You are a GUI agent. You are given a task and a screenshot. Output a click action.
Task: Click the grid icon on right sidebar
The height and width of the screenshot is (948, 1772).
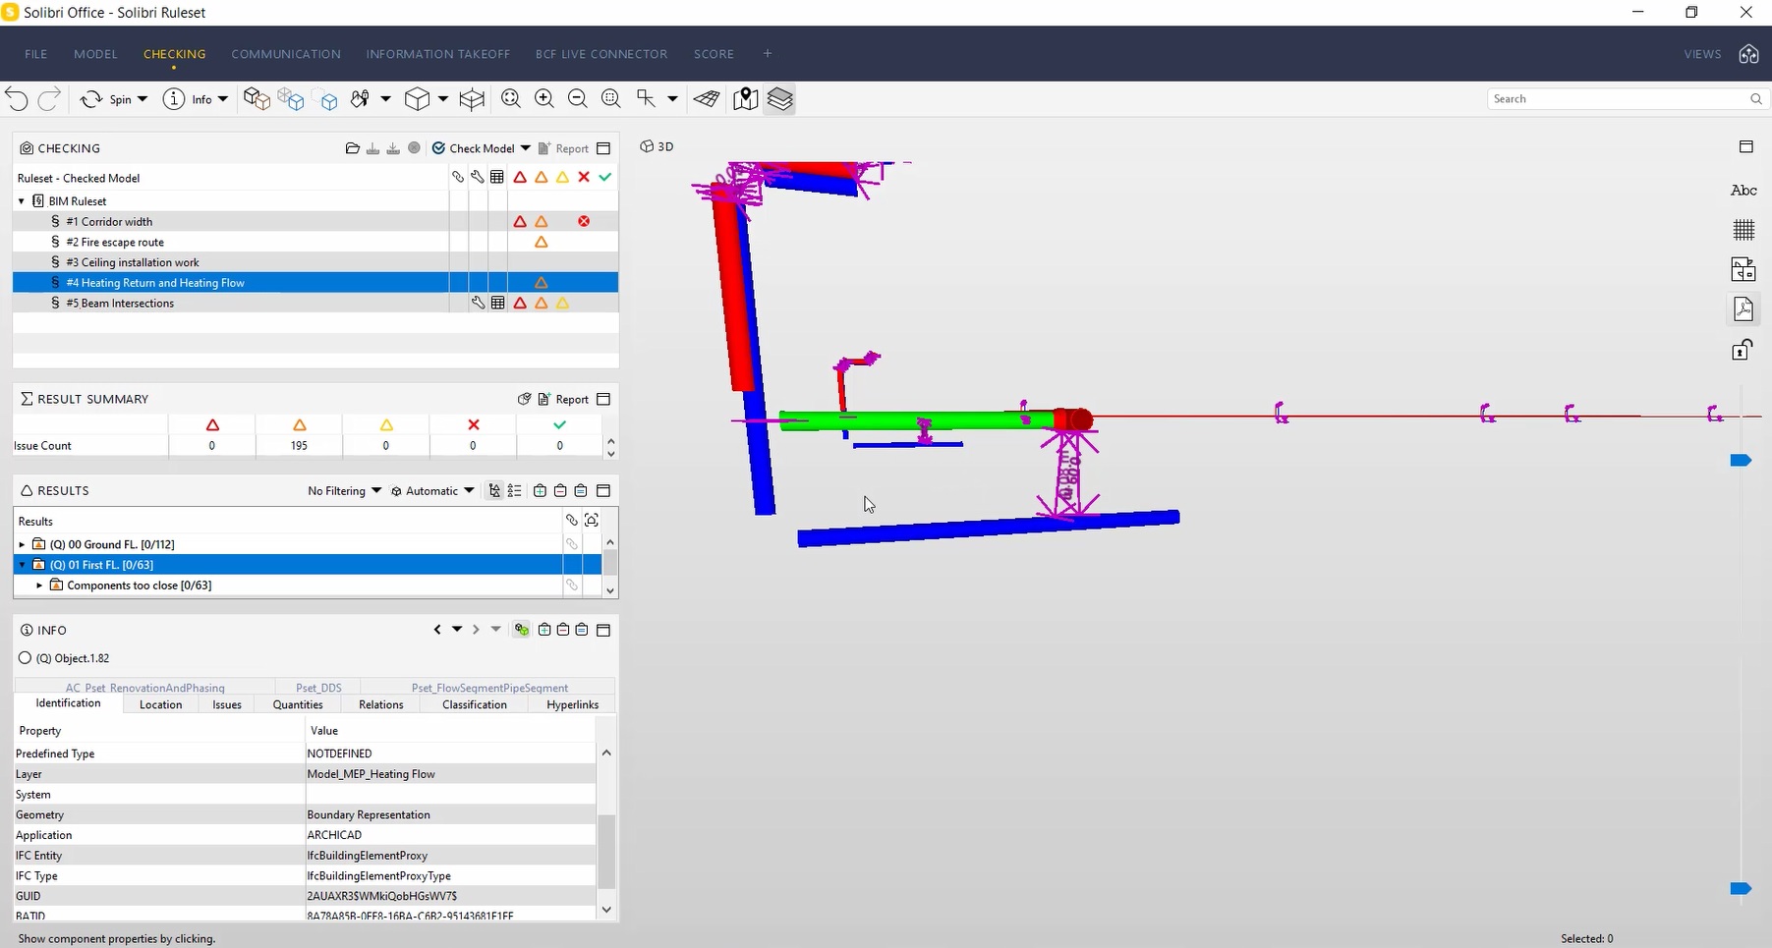pyautogui.click(x=1743, y=230)
